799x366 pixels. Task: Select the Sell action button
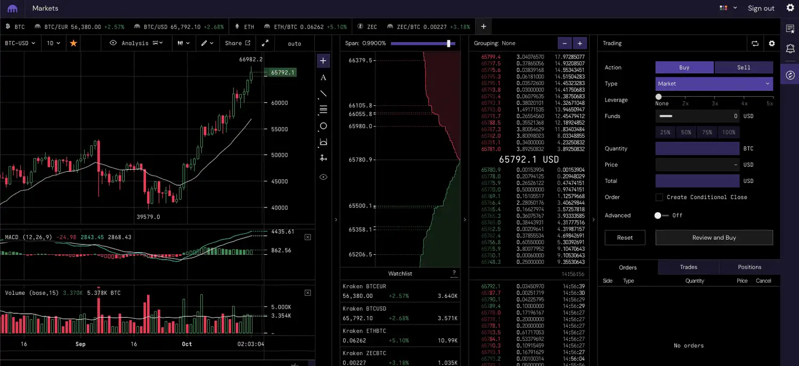point(744,68)
